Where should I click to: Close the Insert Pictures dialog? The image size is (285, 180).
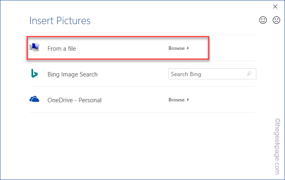pyautogui.click(x=275, y=7)
